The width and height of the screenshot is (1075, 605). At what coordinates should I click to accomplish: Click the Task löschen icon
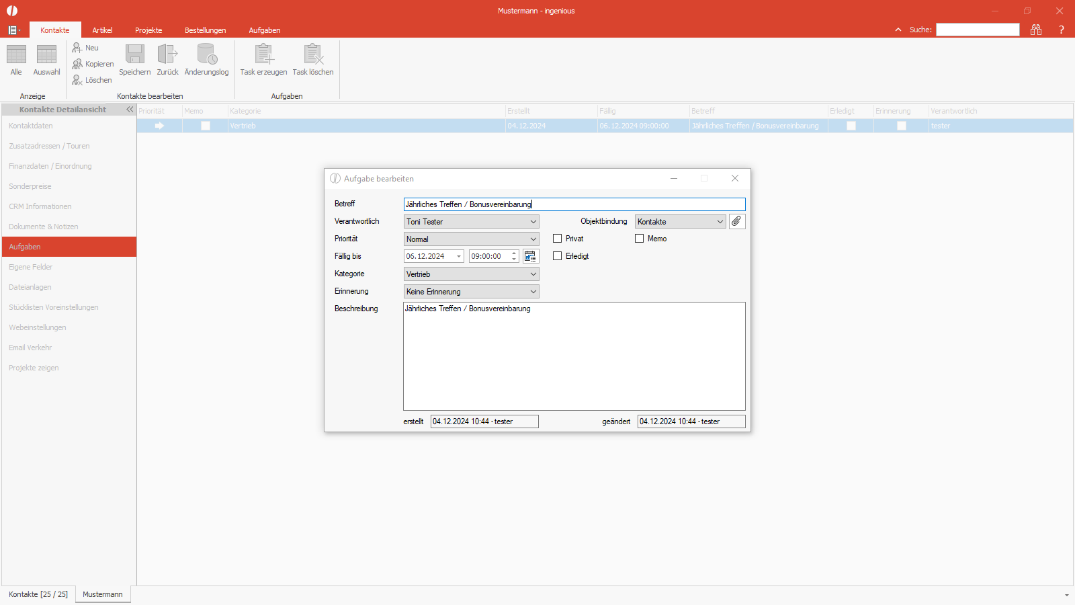[x=313, y=54]
